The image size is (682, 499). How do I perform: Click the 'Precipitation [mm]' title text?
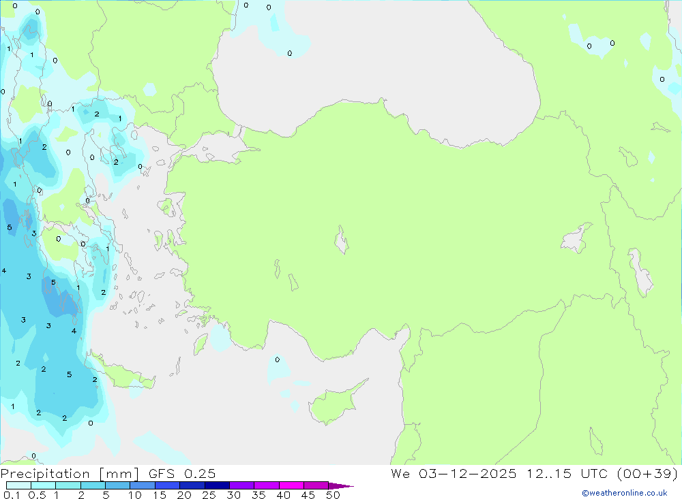tap(70, 474)
